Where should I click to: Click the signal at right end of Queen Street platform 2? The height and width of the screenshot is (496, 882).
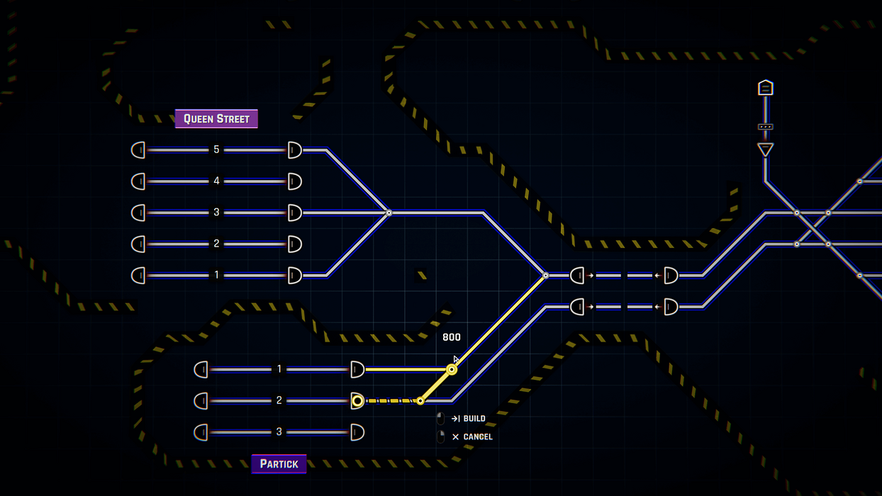click(x=294, y=244)
